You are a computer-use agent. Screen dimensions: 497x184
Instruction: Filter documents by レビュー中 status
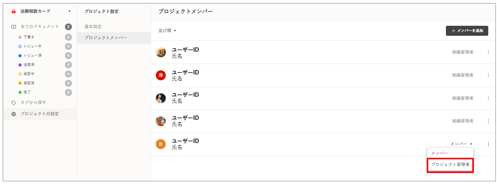pyautogui.click(x=32, y=46)
